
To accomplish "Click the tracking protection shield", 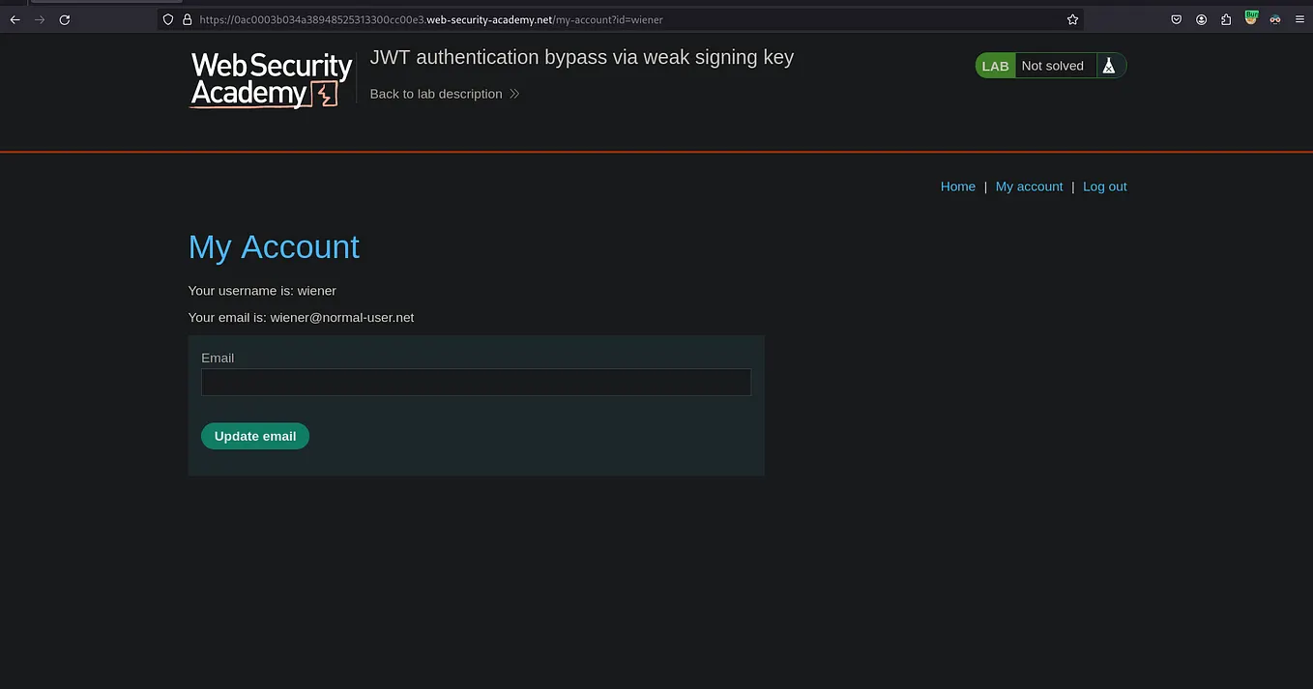I will (167, 19).
